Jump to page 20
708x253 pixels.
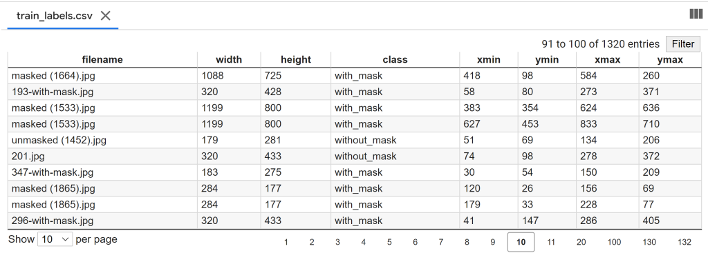[581, 242]
